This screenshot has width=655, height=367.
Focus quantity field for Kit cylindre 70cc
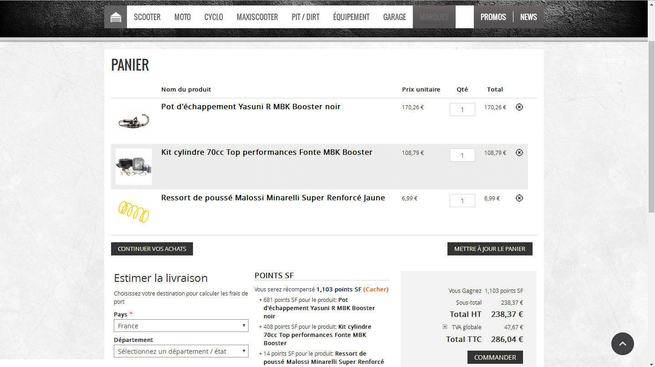point(462,155)
